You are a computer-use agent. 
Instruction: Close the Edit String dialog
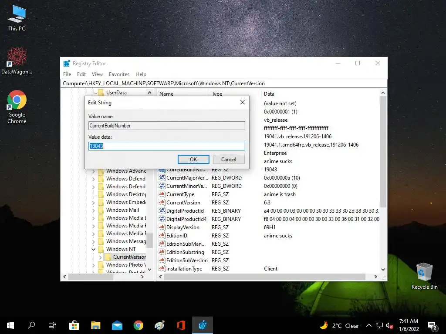pos(242,102)
